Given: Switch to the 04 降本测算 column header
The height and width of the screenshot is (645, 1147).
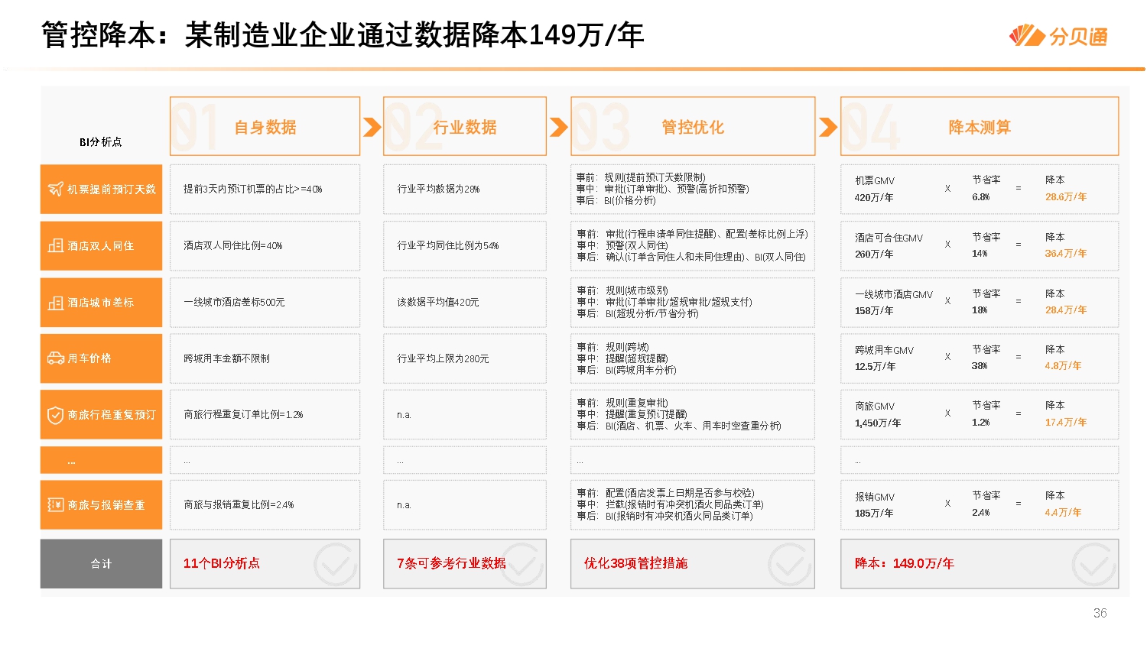Looking at the screenshot, I should (980, 126).
